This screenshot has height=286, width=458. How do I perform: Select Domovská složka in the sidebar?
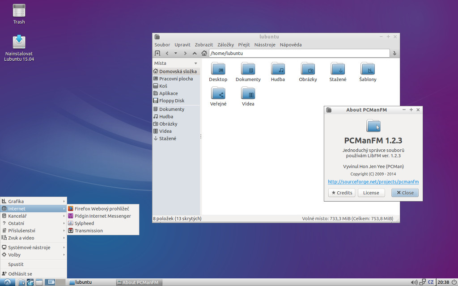click(x=176, y=71)
